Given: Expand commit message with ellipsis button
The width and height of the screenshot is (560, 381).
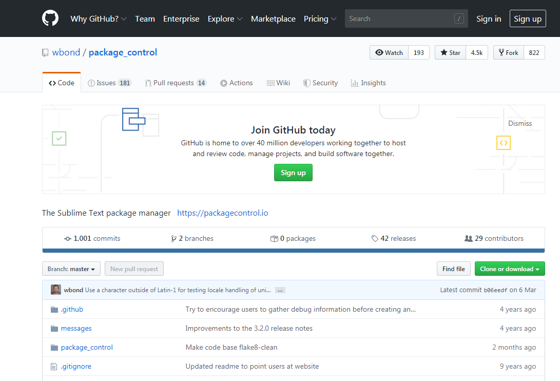Looking at the screenshot, I should point(280,290).
